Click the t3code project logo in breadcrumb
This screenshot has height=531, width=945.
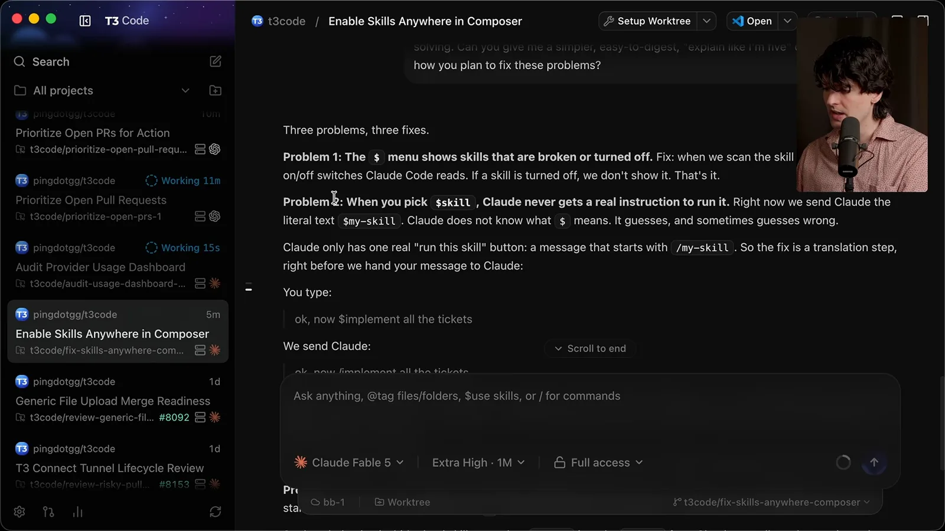pos(258,21)
